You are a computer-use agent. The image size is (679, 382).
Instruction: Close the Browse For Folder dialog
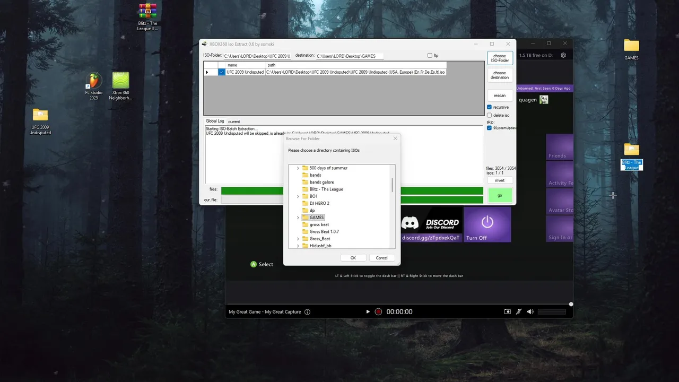click(395, 138)
